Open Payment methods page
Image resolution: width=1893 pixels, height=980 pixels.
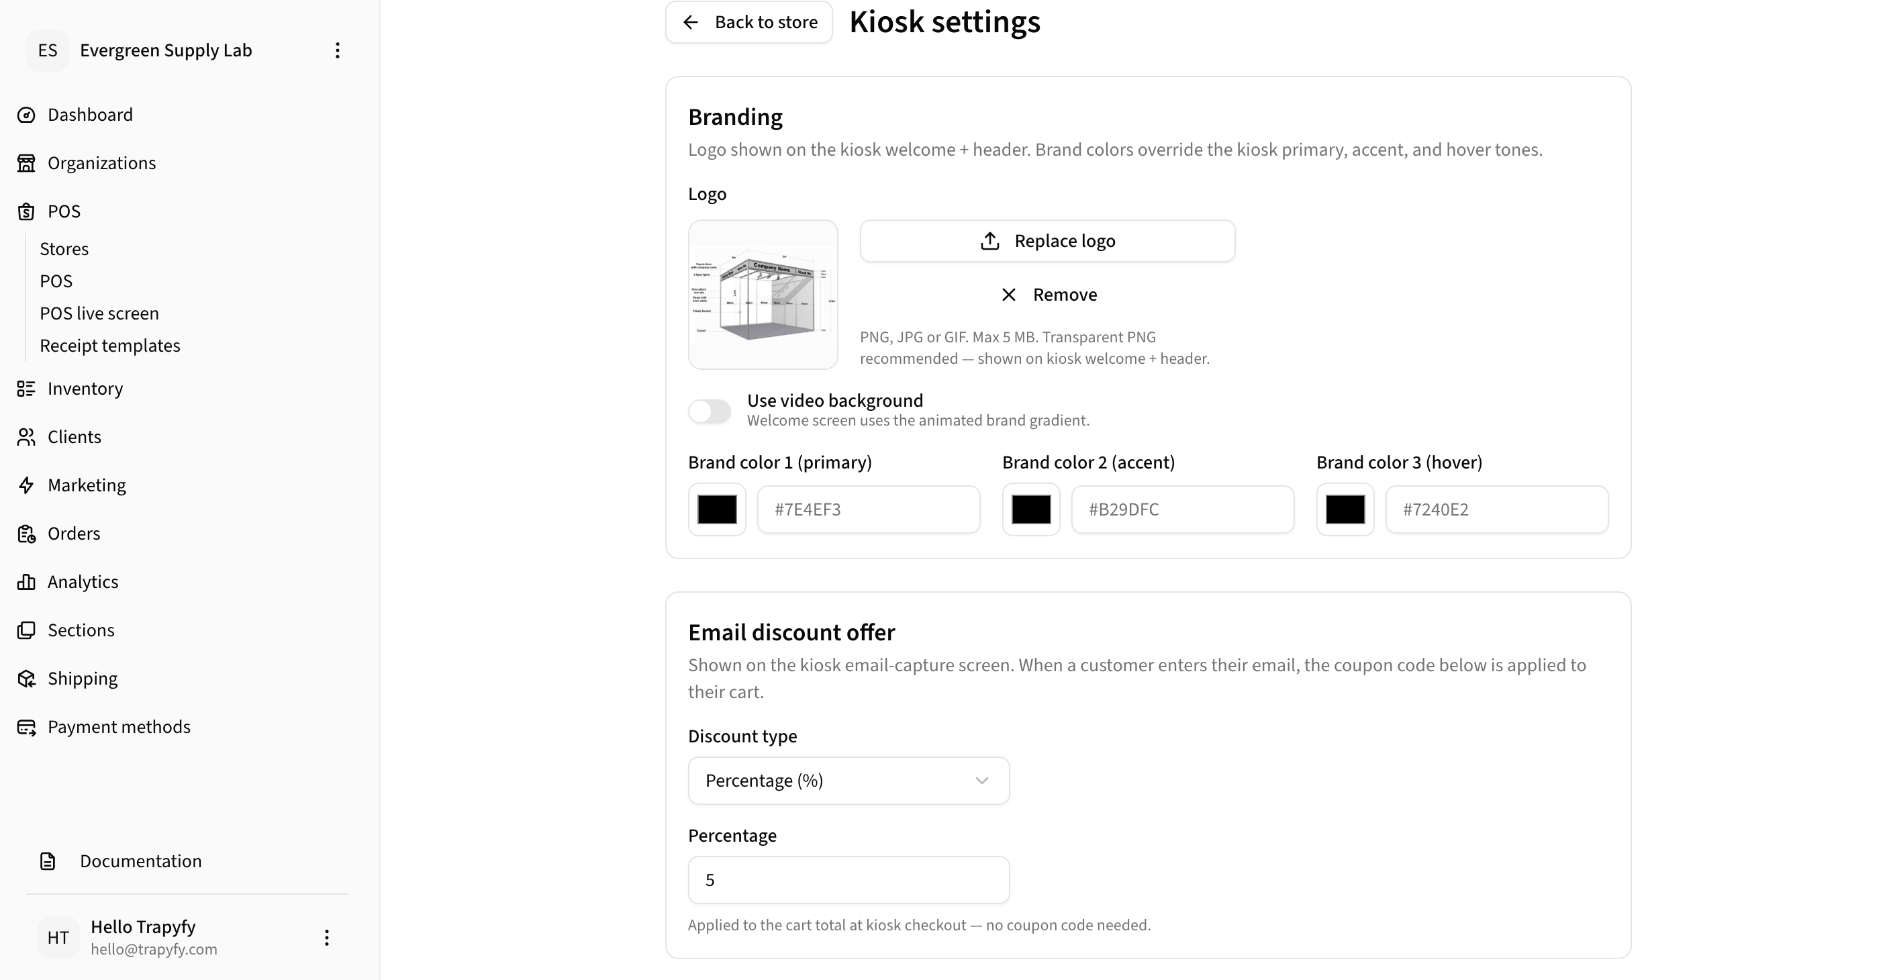119,728
